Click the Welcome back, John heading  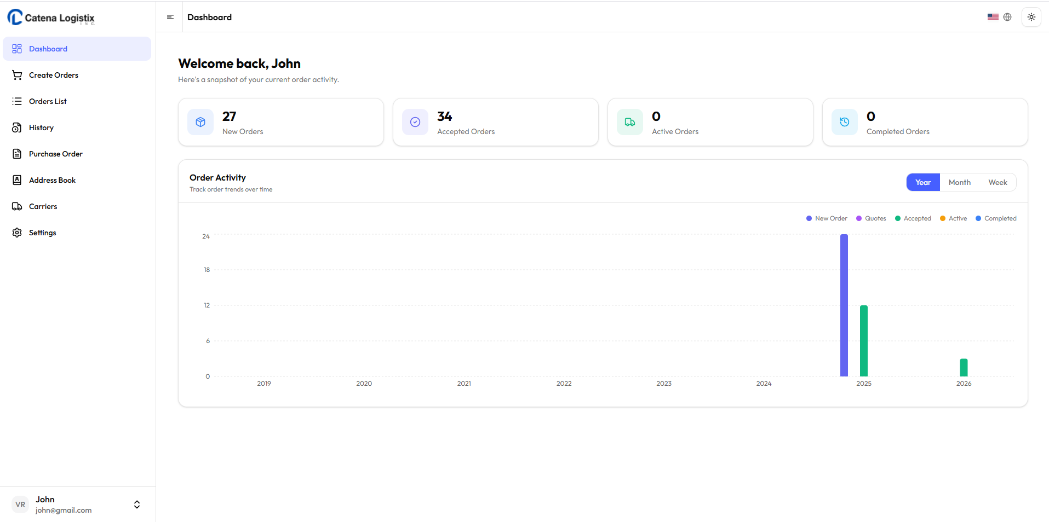[239, 63]
